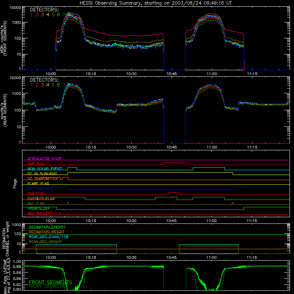Click the REAR_DEC_WEIGHT legend label
294x294 pixels.
[45, 242]
